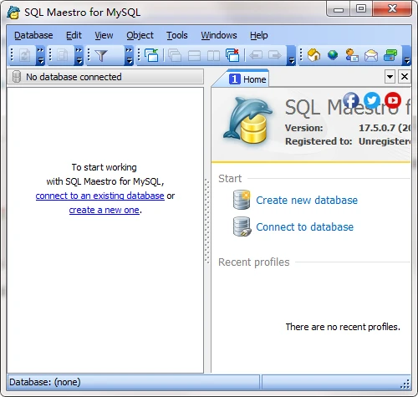
Task: Open the Tools menu
Action: [x=177, y=35]
